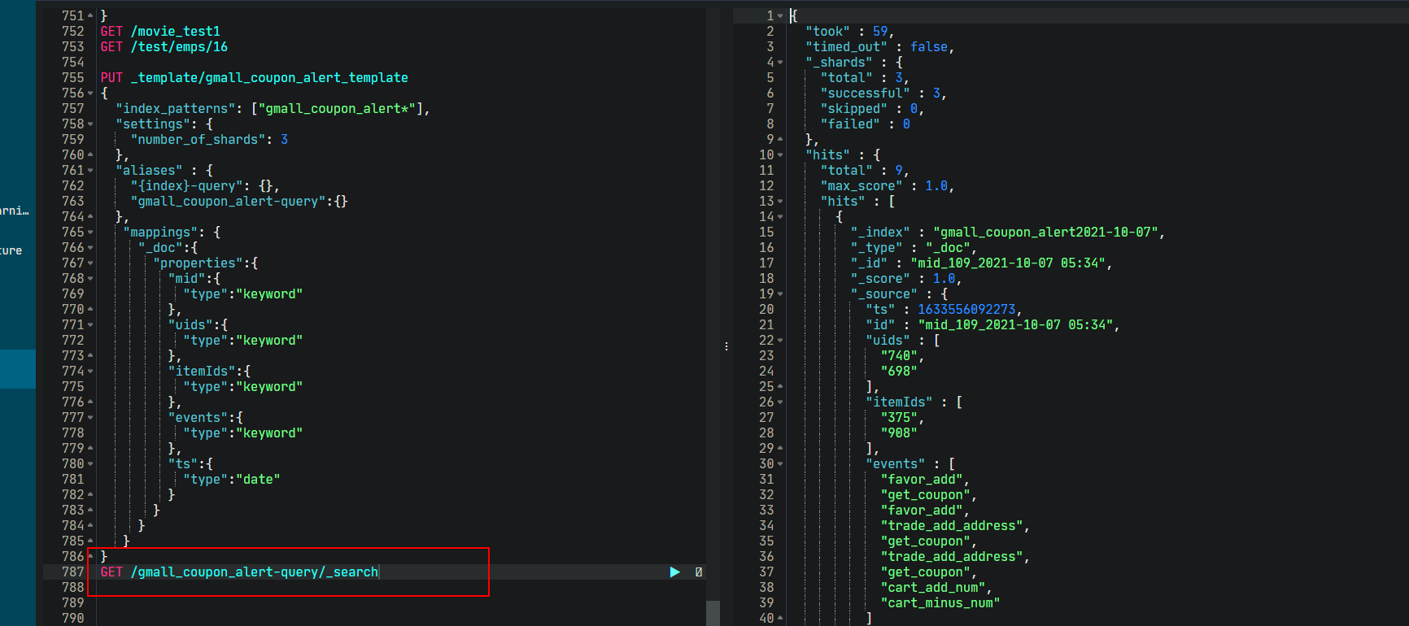Fold the response "uids" array at line 22
The image size is (1409, 626).
[780, 341]
